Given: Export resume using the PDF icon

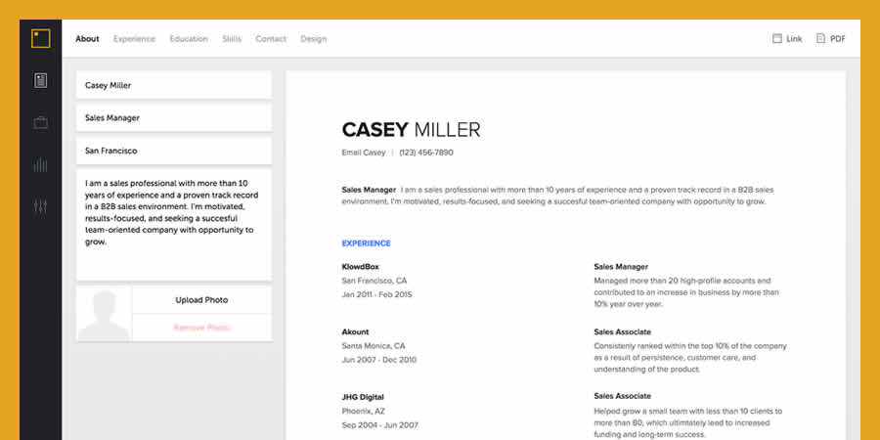Looking at the screenshot, I should (x=821, y=39).
